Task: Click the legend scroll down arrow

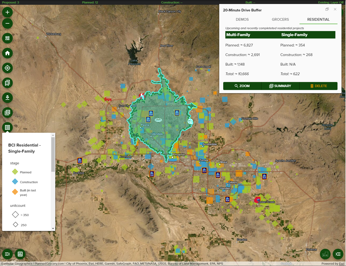Action: 53,229
